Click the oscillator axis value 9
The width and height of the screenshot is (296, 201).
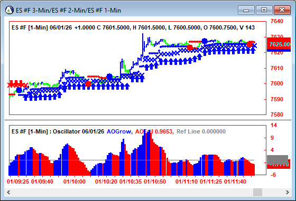click(272, 138)
